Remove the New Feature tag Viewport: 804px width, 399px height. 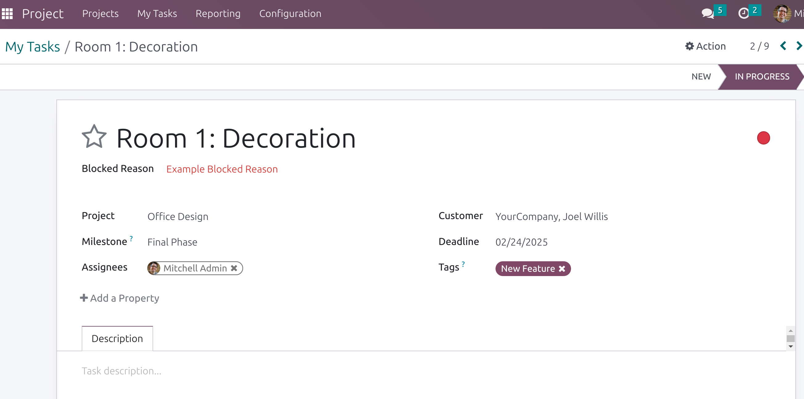[x=562, y=269]
